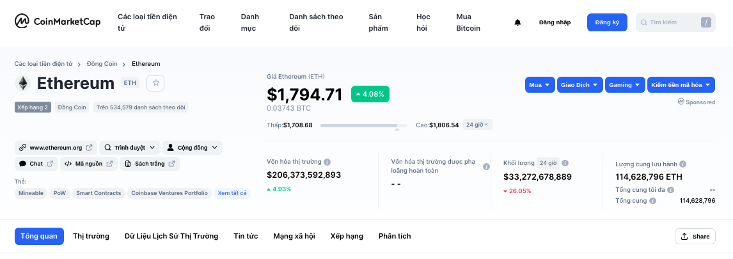Image resolution: width=733 pixels, height=259 pixels.
Task: Click the green 4.08% price change badge
Action: (x=370, y=94)
